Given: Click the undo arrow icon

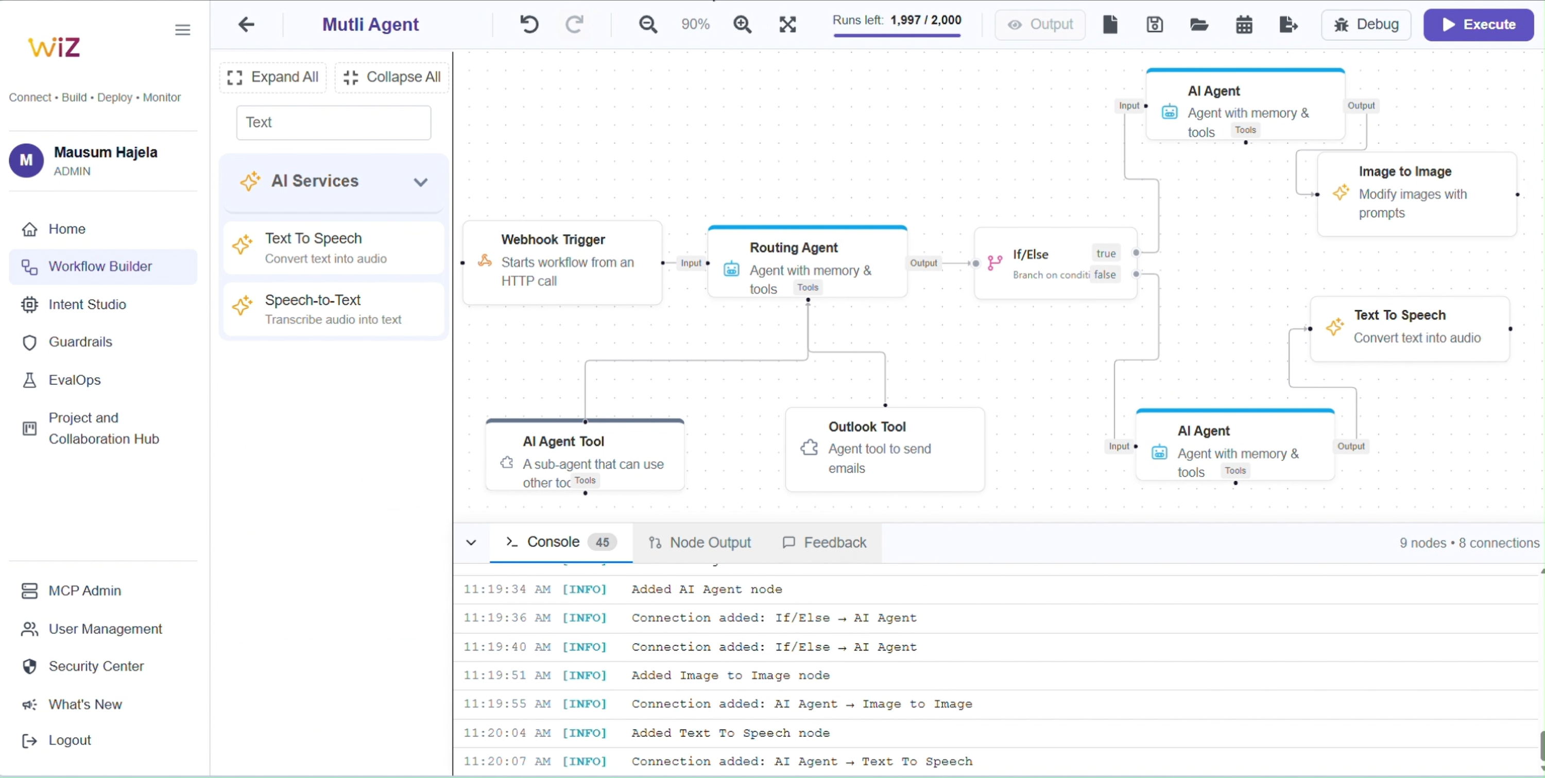Looking at the screenshot, I should (x=528, y=25).
